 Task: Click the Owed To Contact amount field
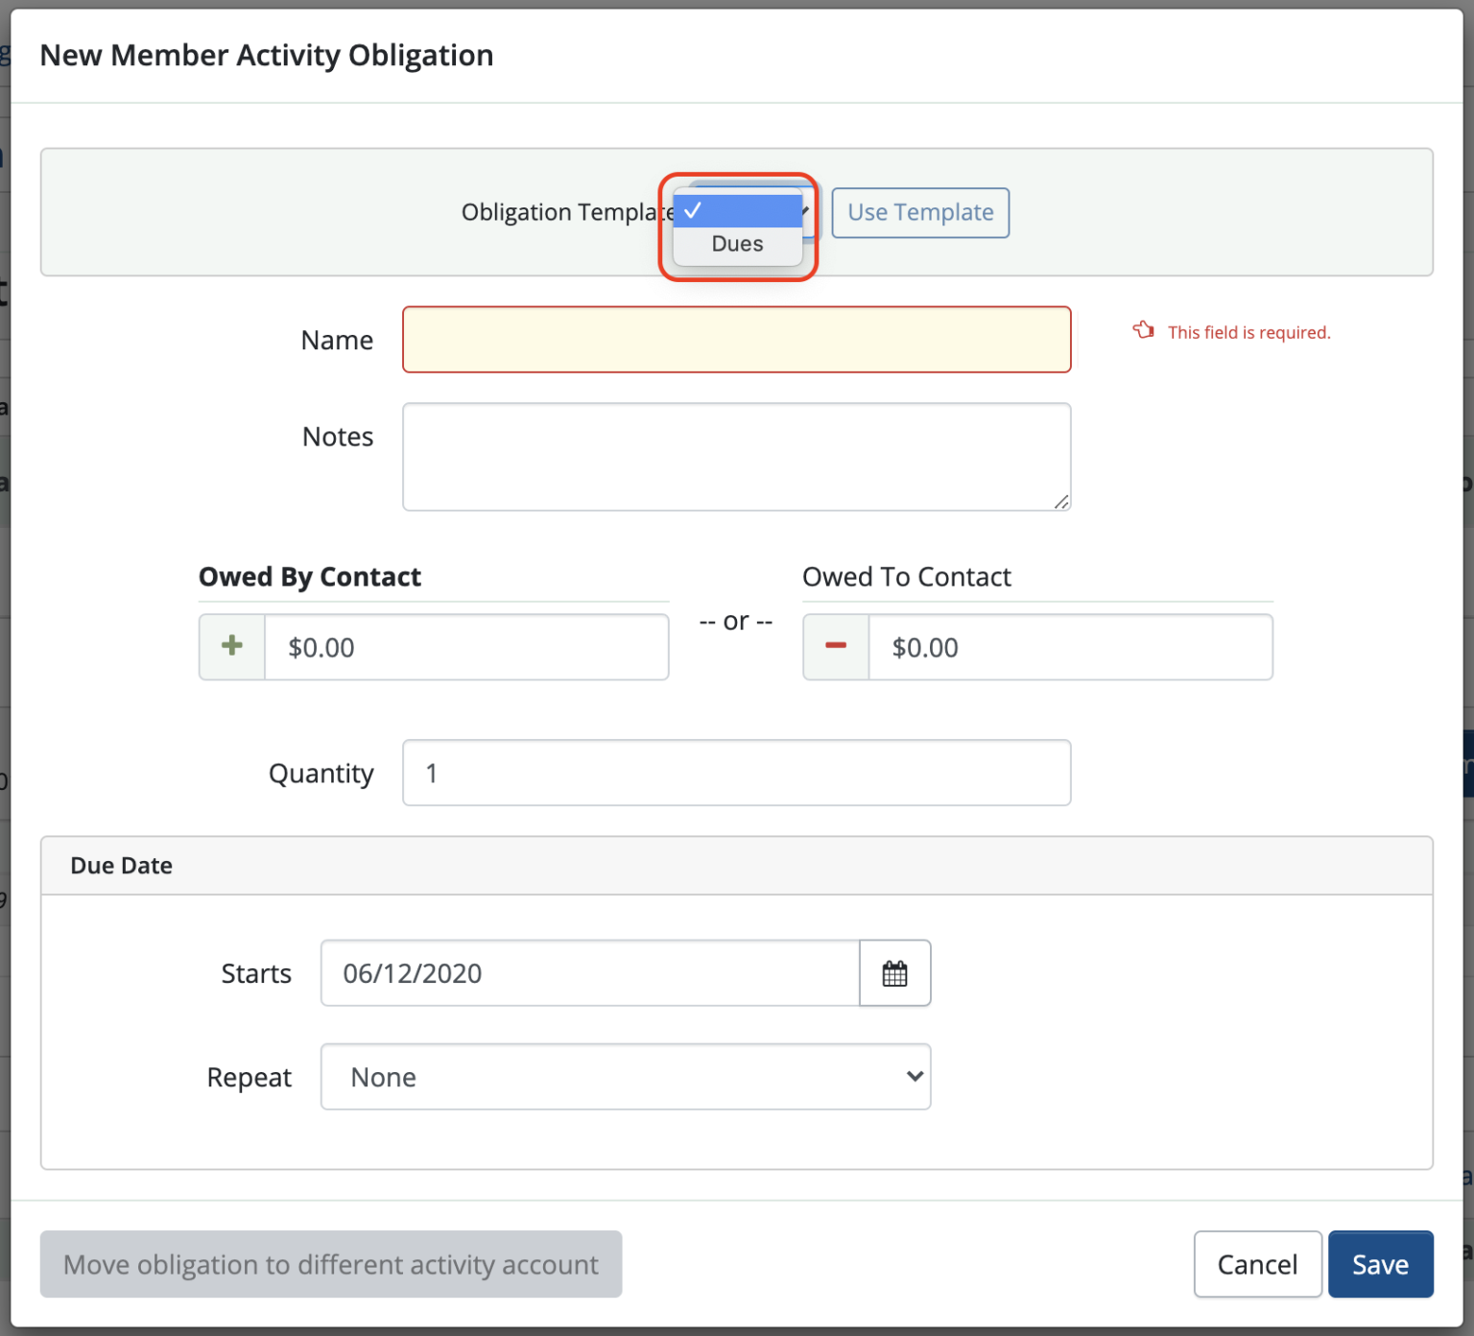(x=1070, y=647)
